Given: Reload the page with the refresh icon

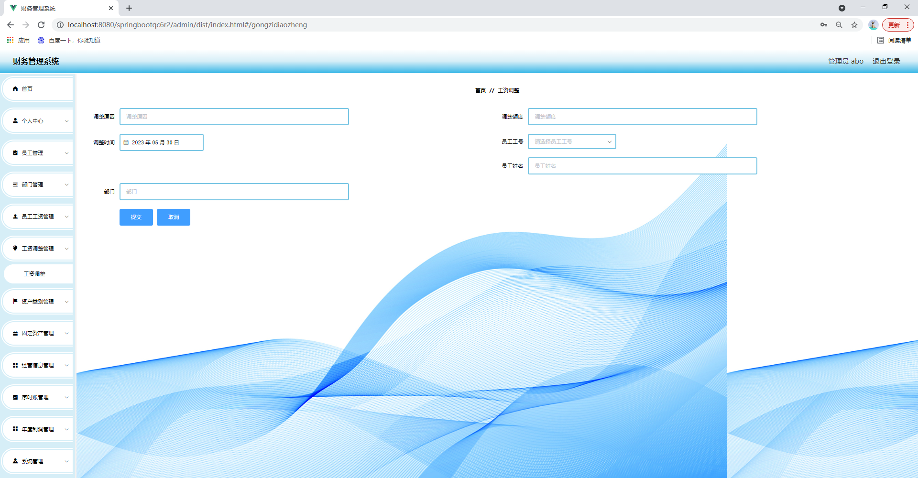Looking at the screenshot, I should 41,25.
